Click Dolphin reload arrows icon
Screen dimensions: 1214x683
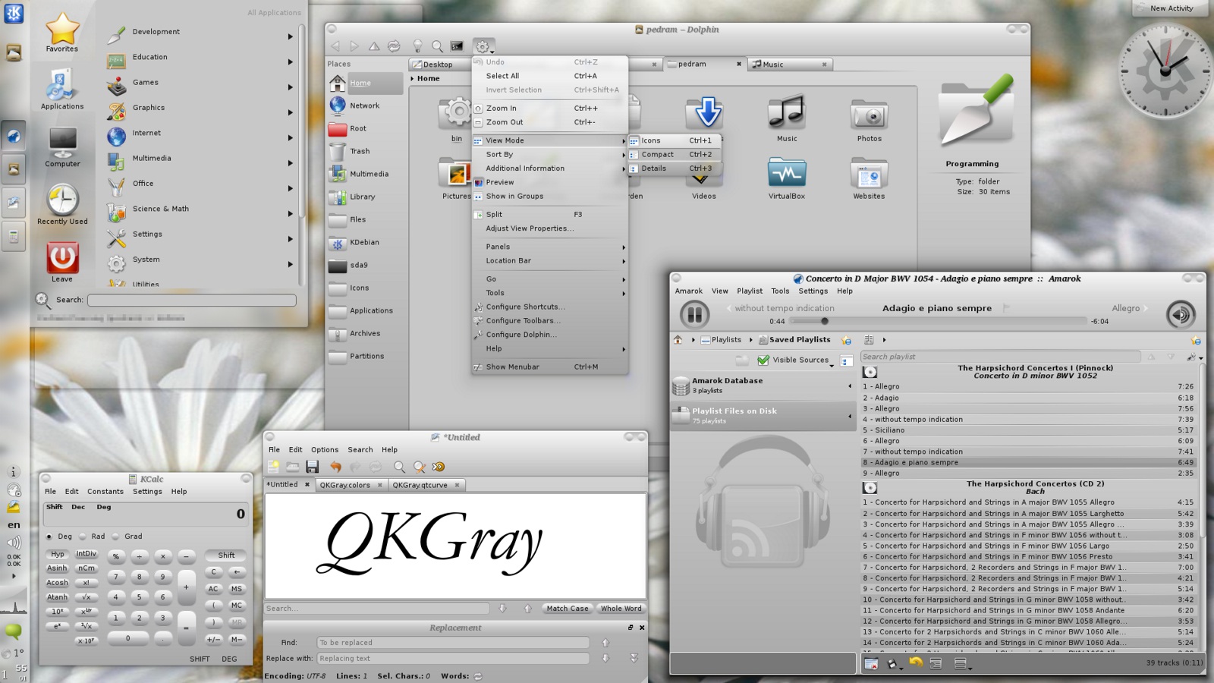(x=394, y=46)
